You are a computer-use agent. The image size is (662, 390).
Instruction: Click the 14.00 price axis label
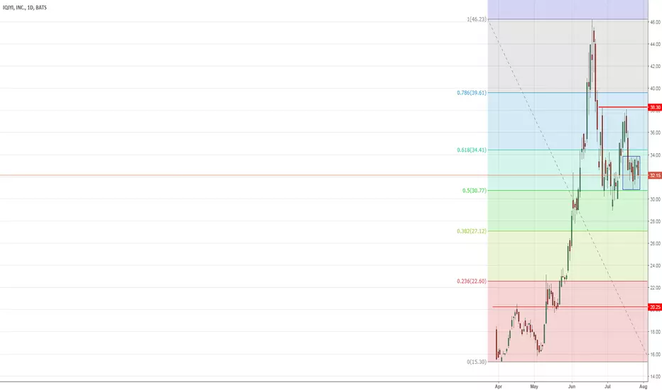click(655, 377)
